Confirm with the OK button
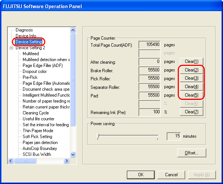The image size is (223, 184). [x=141, y=175]
